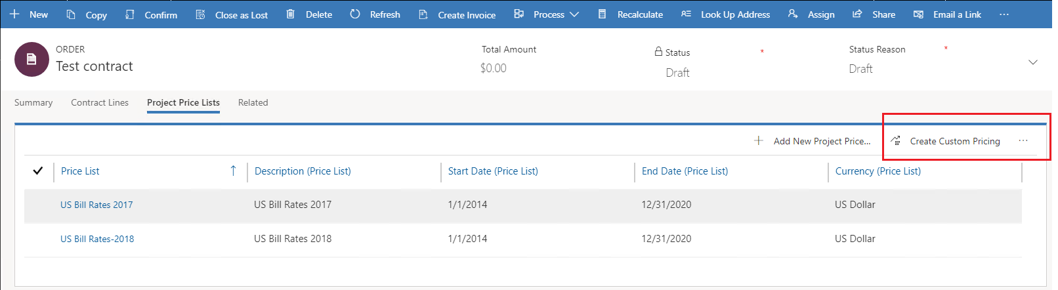Expand the header fields chevron
This screenshot has height=290, width=1058.
pyautogui.click(x=1032, y=62)
